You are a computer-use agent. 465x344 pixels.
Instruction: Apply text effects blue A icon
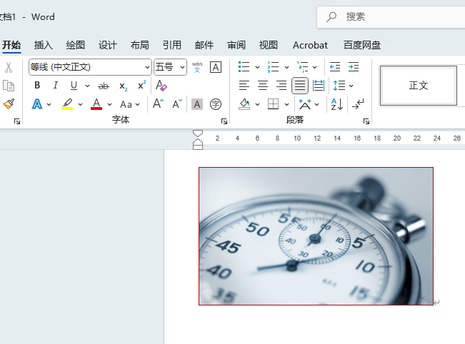(37, 104)
